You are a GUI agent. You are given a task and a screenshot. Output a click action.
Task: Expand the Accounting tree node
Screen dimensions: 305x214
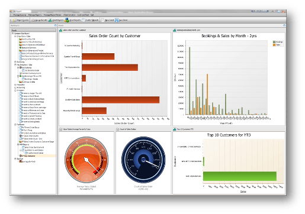15,87
